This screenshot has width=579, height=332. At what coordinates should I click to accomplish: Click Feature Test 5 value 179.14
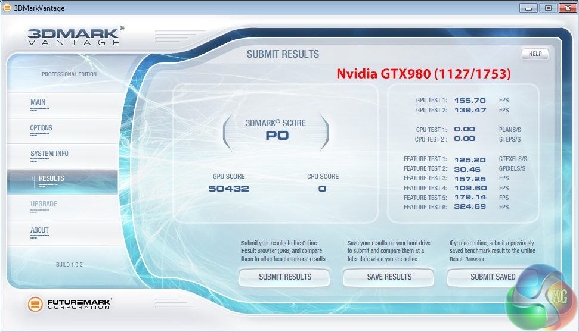point(470,197)
